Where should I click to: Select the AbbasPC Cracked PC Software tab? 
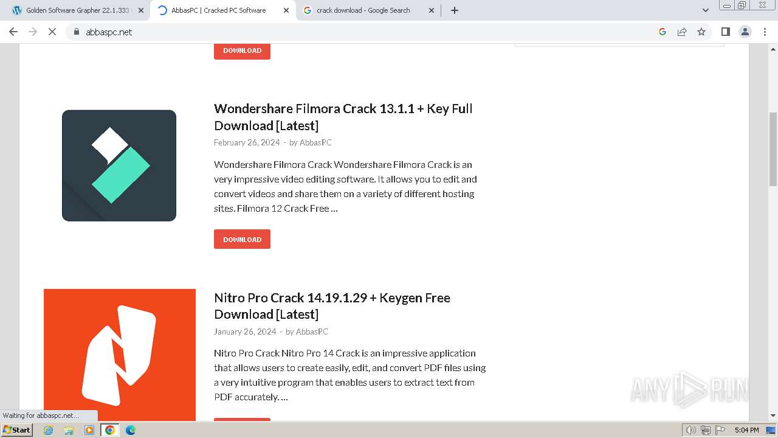pyautogui.click(x=223, y=10)
